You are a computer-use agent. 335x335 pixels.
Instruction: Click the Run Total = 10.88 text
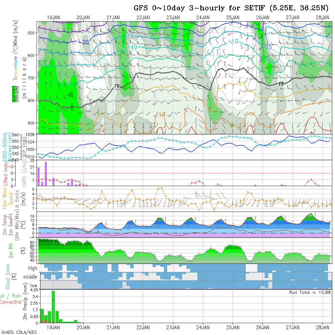[x=310, y=292]
